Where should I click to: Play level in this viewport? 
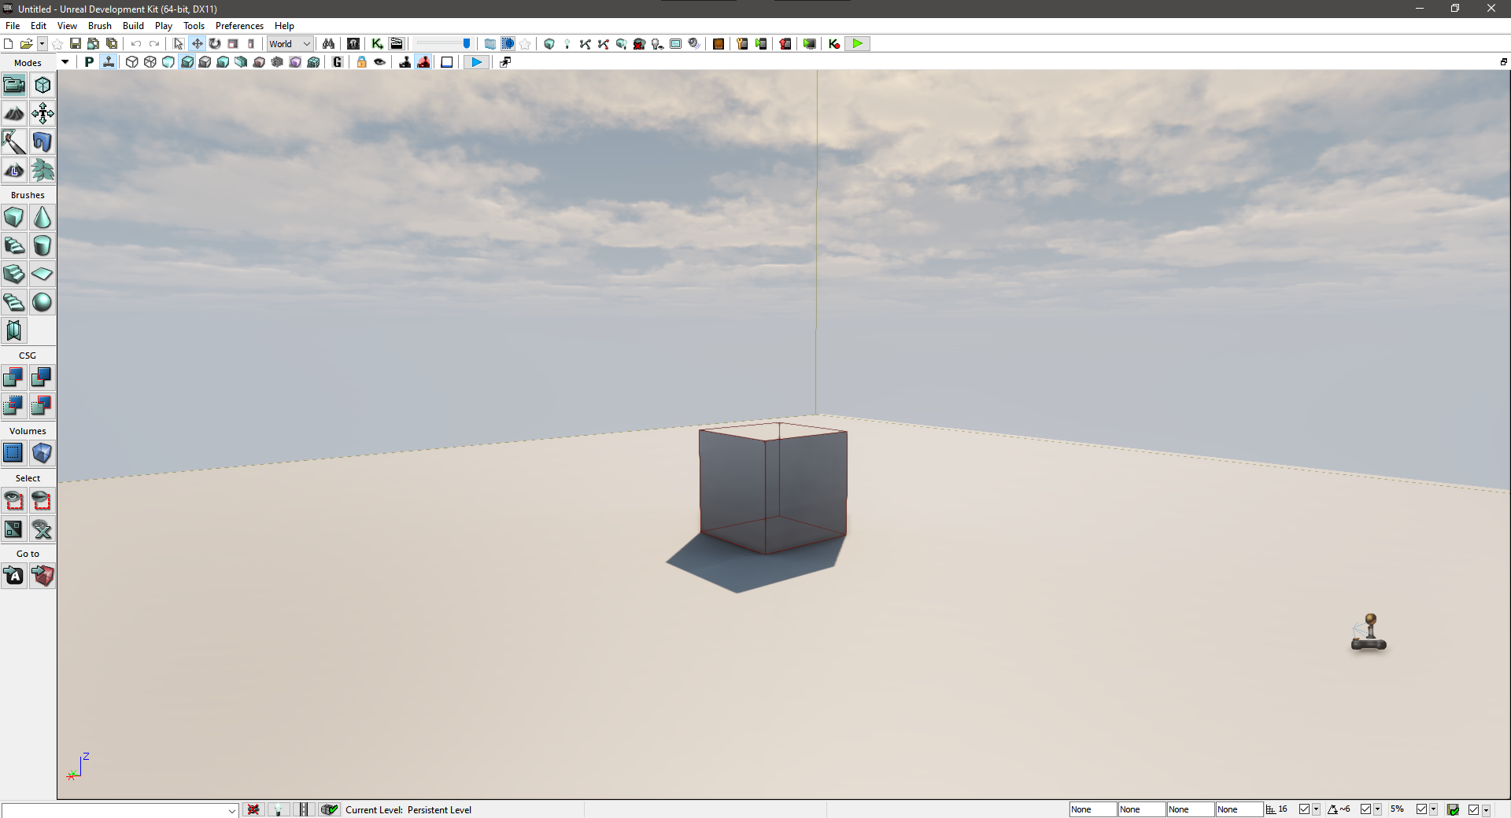[476, 62]
